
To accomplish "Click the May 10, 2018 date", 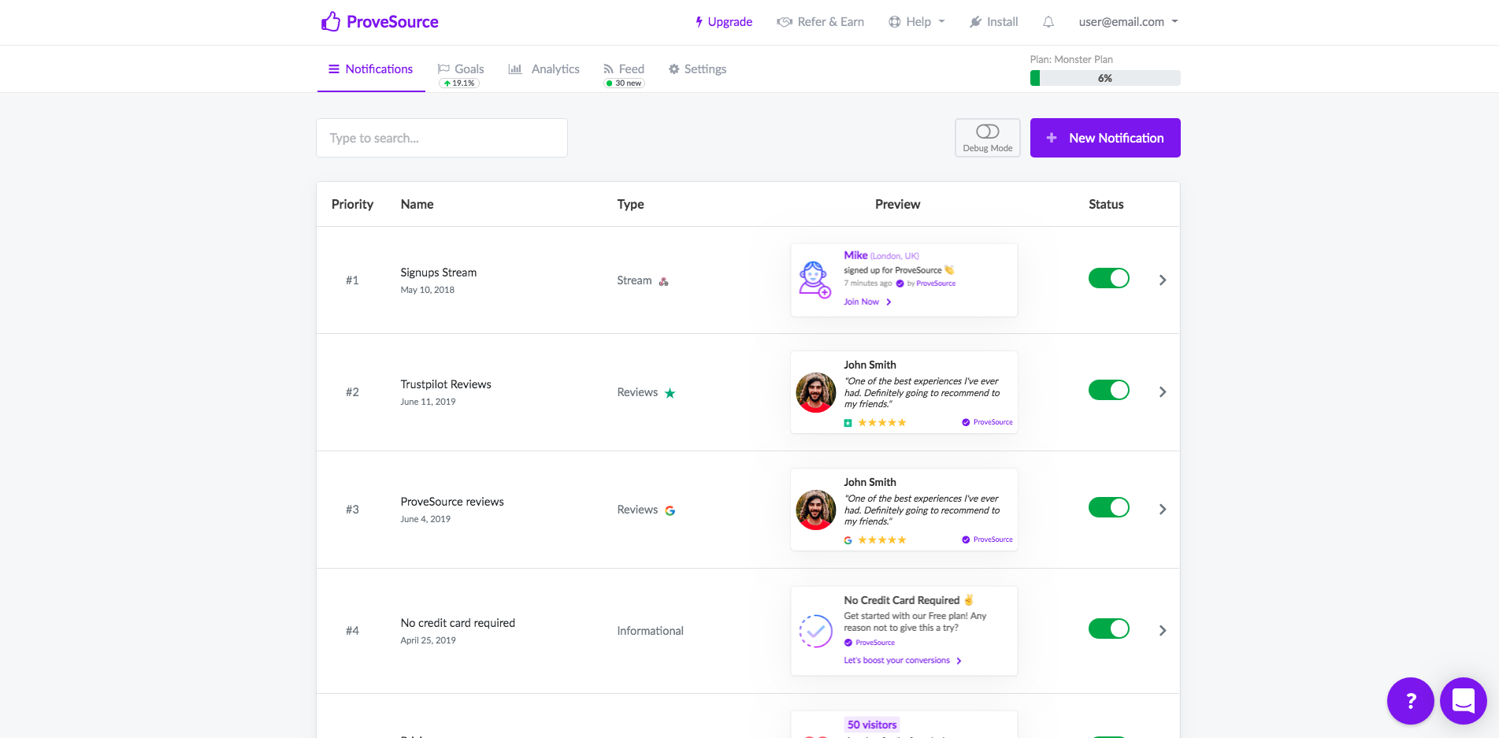I will 428,290.
